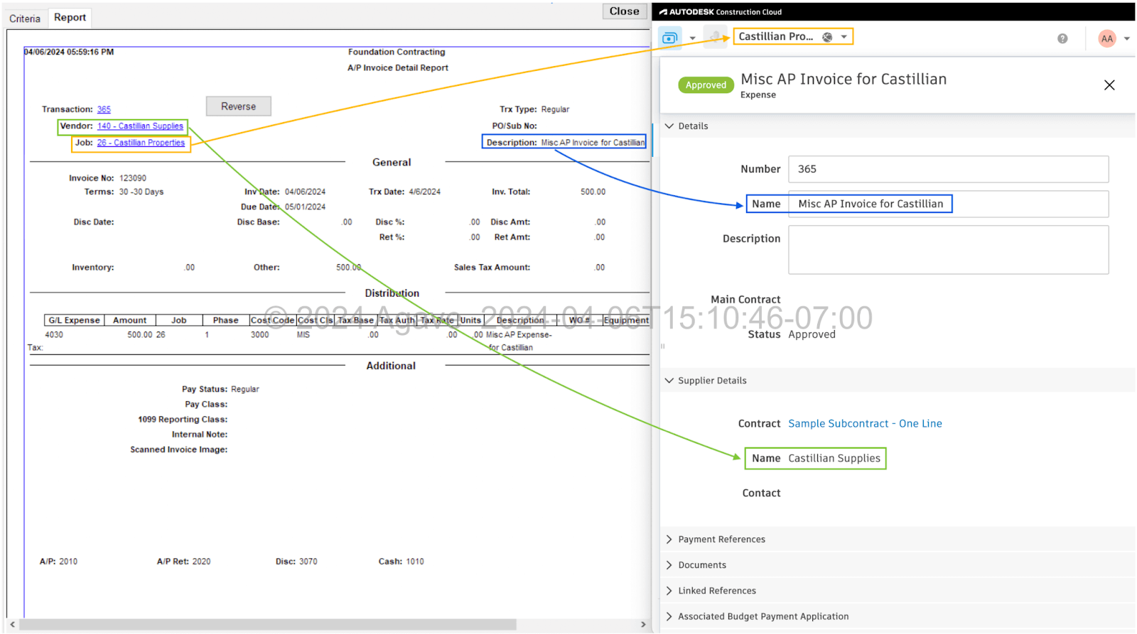Click the A/P account value 2010
Image resolution: width=1137 pixels, height=634 pixels.
[68, 562]
